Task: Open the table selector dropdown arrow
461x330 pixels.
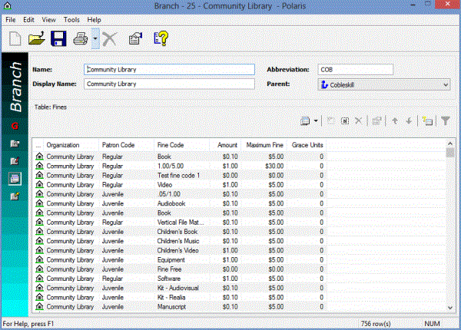Action: [316, 120]
